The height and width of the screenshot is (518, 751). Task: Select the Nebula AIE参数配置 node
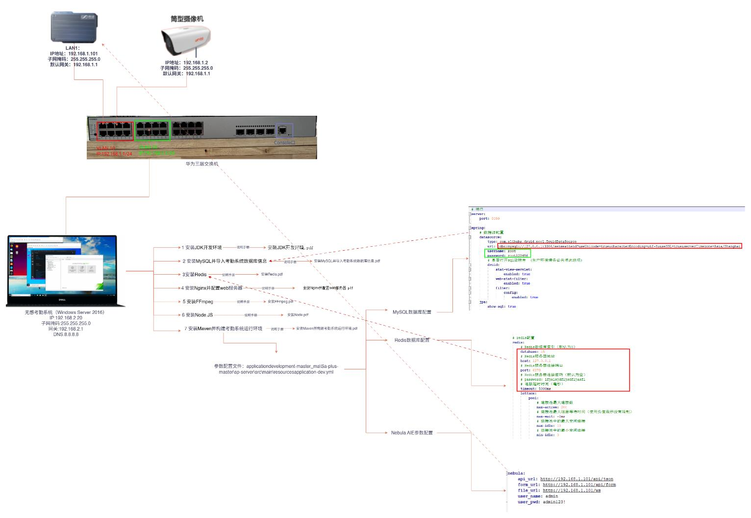tap(412, 433)
